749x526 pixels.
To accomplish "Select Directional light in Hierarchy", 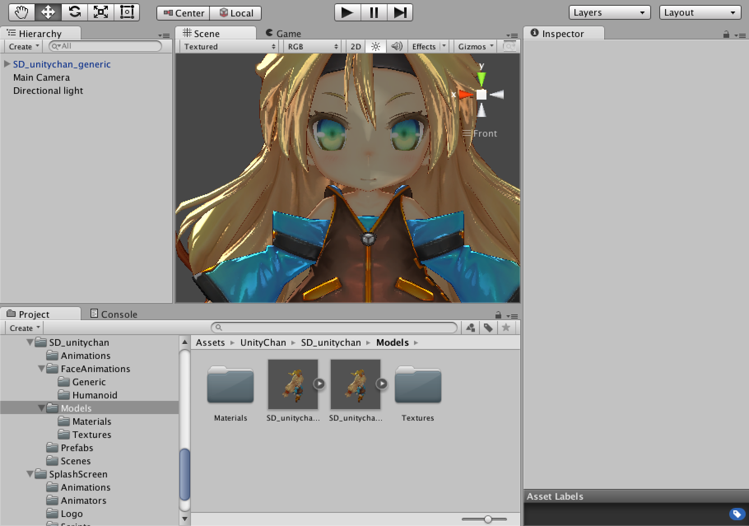I will click(48, 91).
